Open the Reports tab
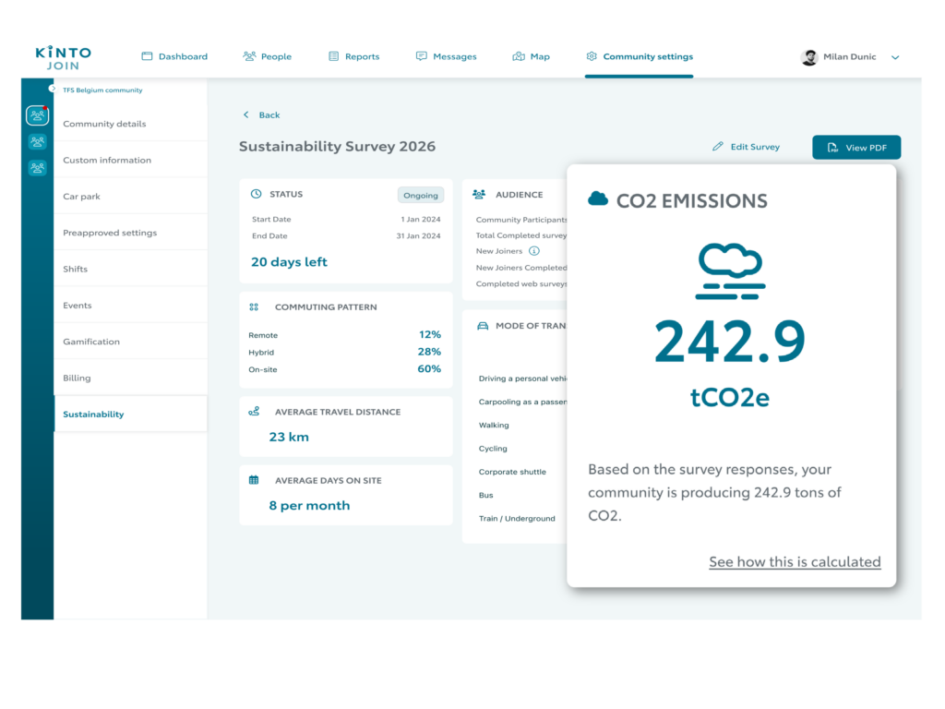 [353, 57]
